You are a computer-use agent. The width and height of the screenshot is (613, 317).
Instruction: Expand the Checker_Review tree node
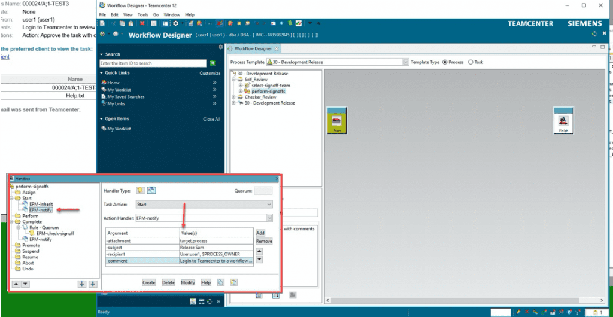point(233,97)
